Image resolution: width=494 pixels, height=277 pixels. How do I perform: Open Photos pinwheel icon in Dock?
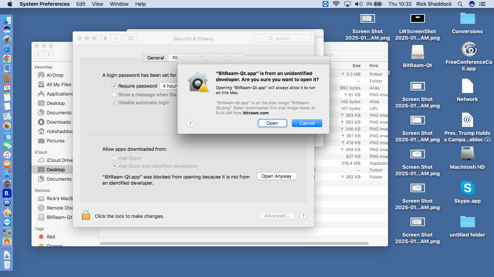click(x=7, y=126)
